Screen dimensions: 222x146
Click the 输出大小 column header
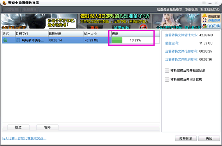[97, 34]
